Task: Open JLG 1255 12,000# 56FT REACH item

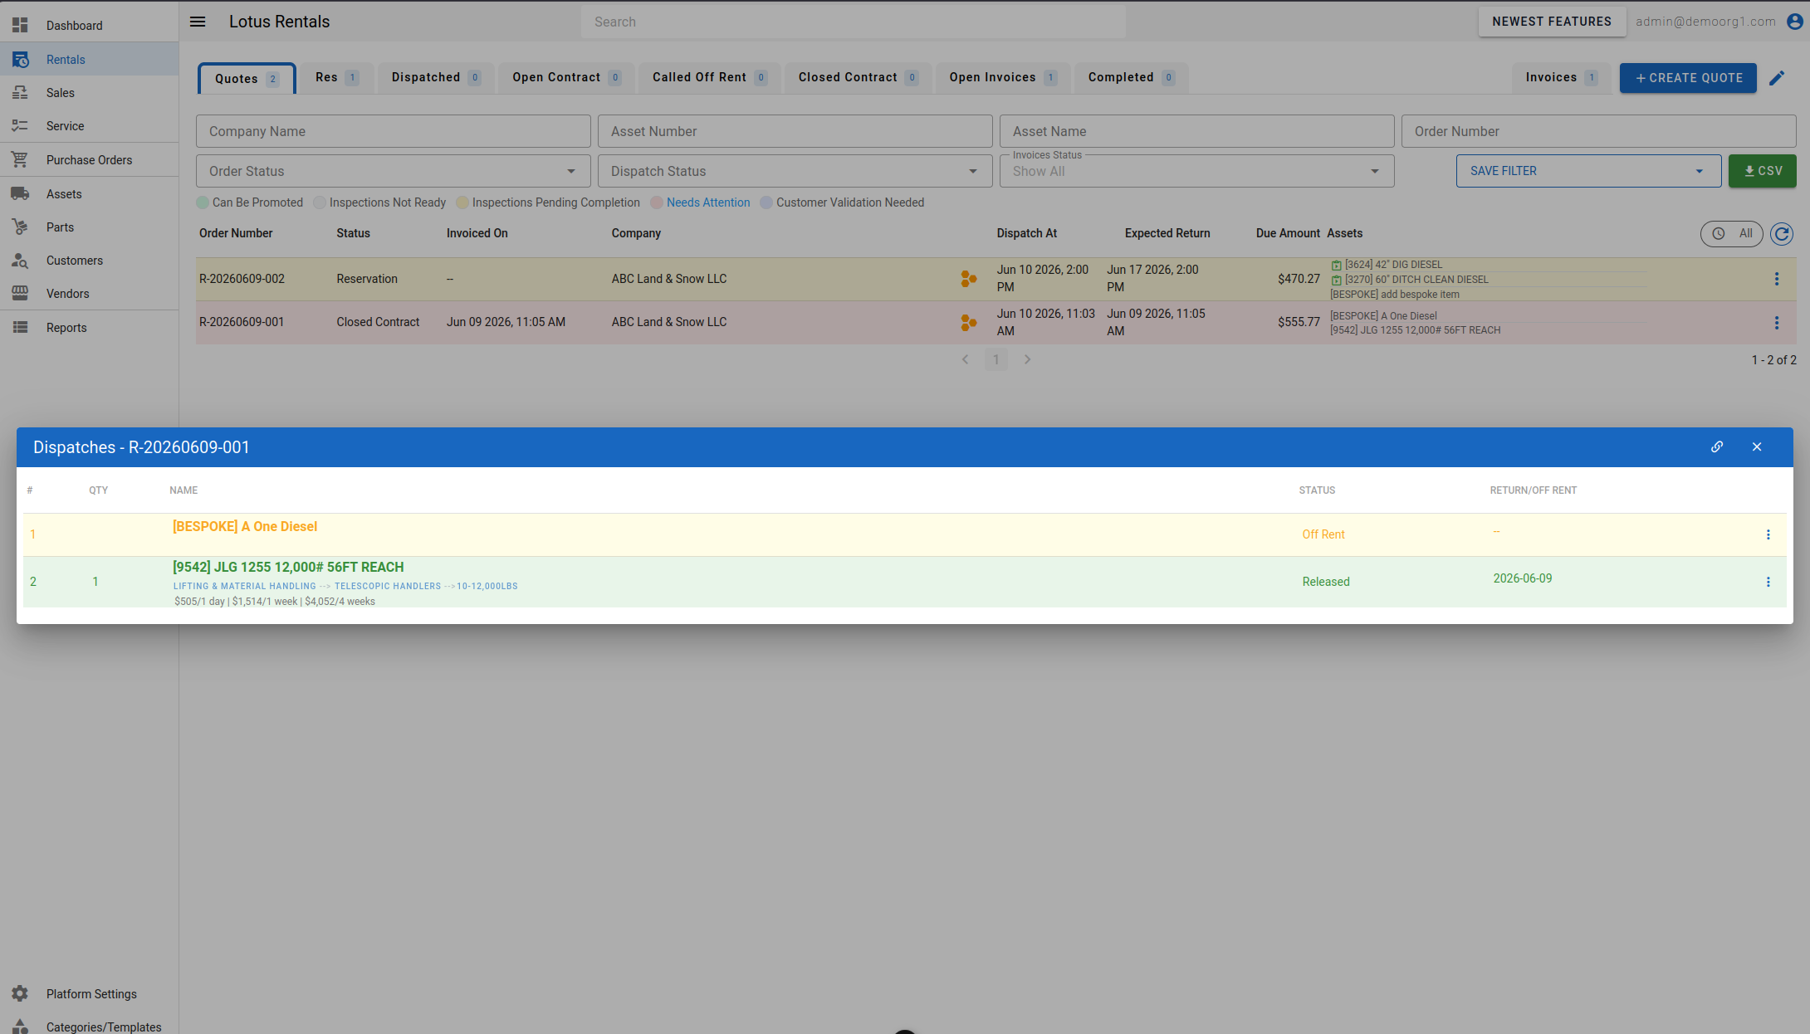Action: (288, 568)
